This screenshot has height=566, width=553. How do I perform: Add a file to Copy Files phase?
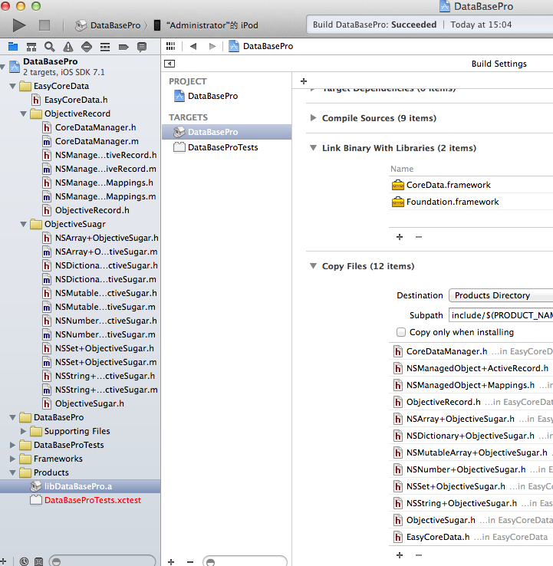(x=400, y=554)
